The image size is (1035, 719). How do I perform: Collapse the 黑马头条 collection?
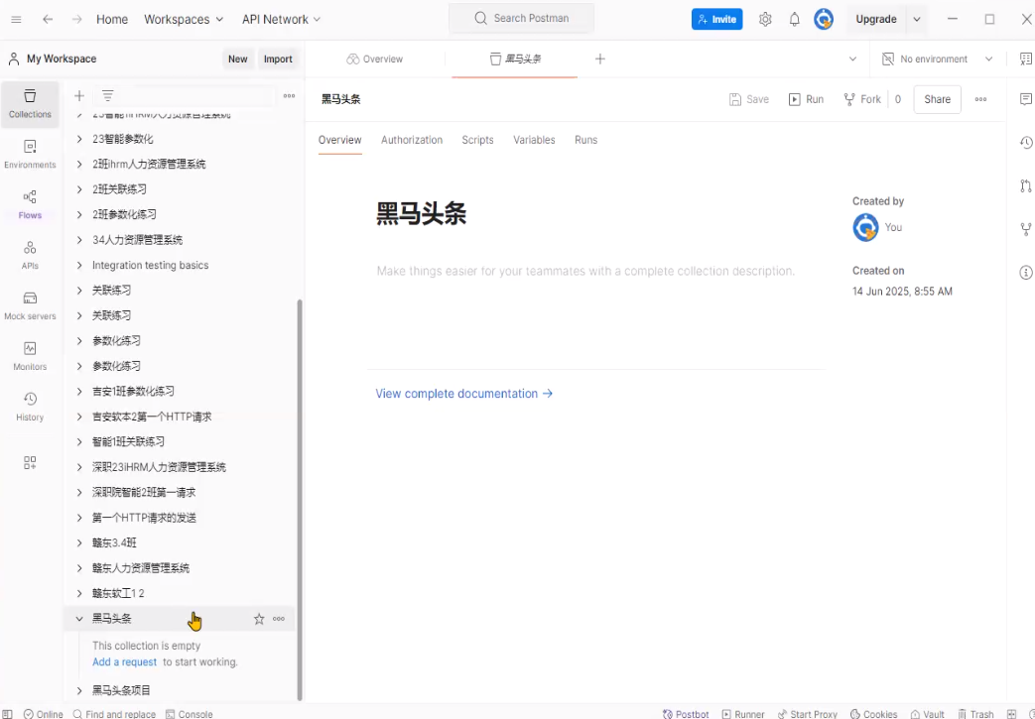[79, 619]
